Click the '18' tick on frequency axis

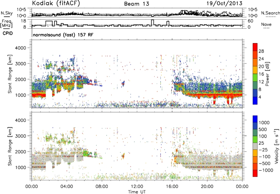tap(23, 21)
